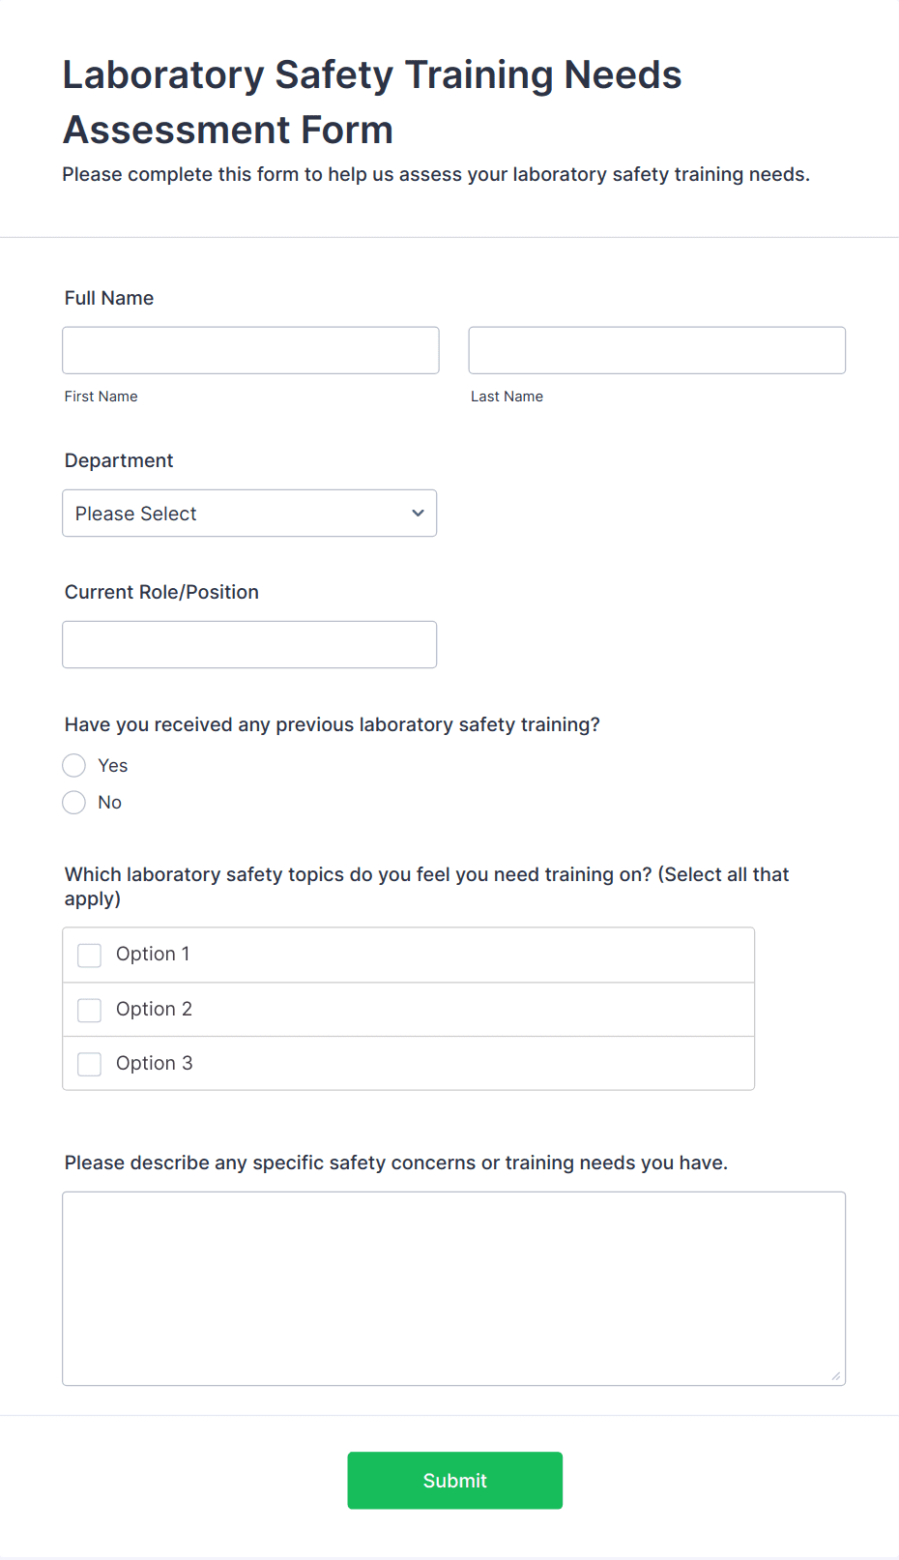The image size is (899, 1560).
Task: Select Yes for previous safety training
Action: (74, 766)
